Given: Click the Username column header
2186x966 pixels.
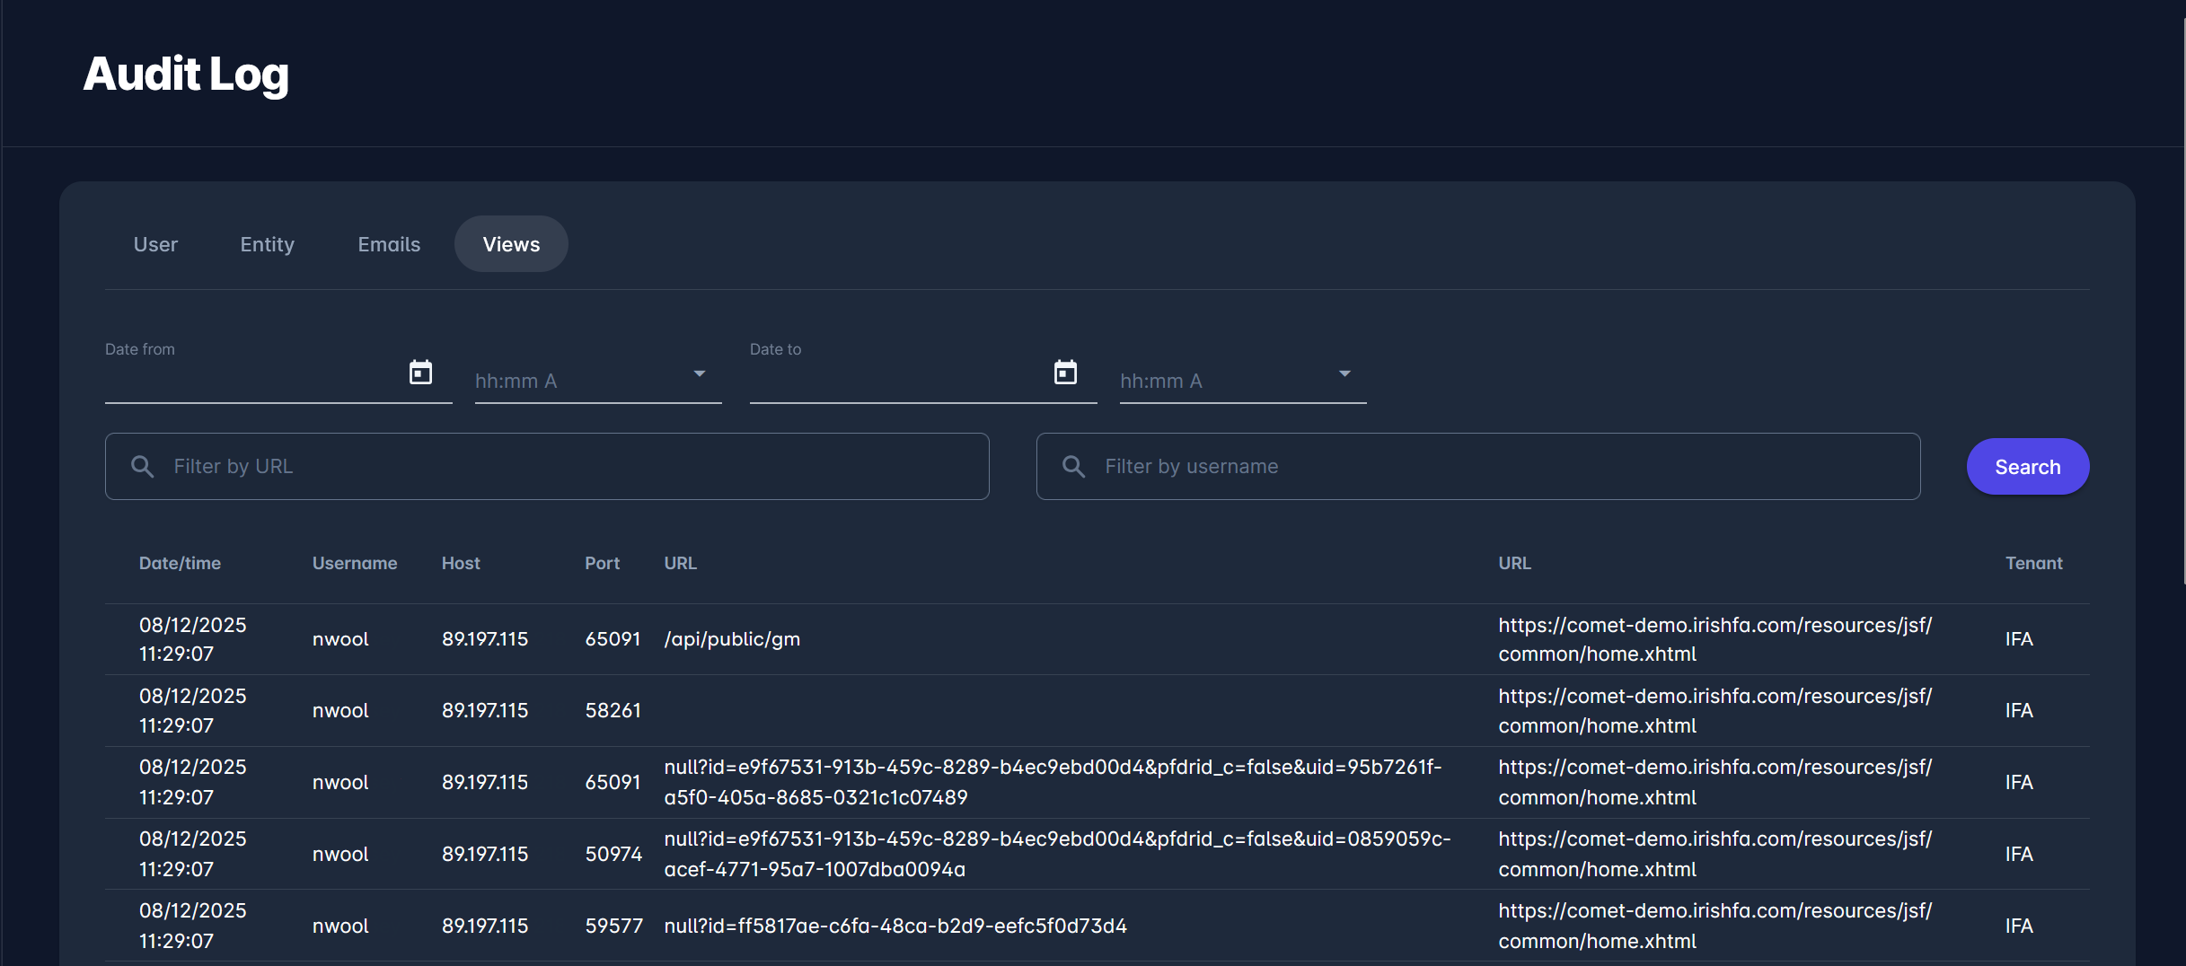Looking at the screenshot, I should coord(355,563).
